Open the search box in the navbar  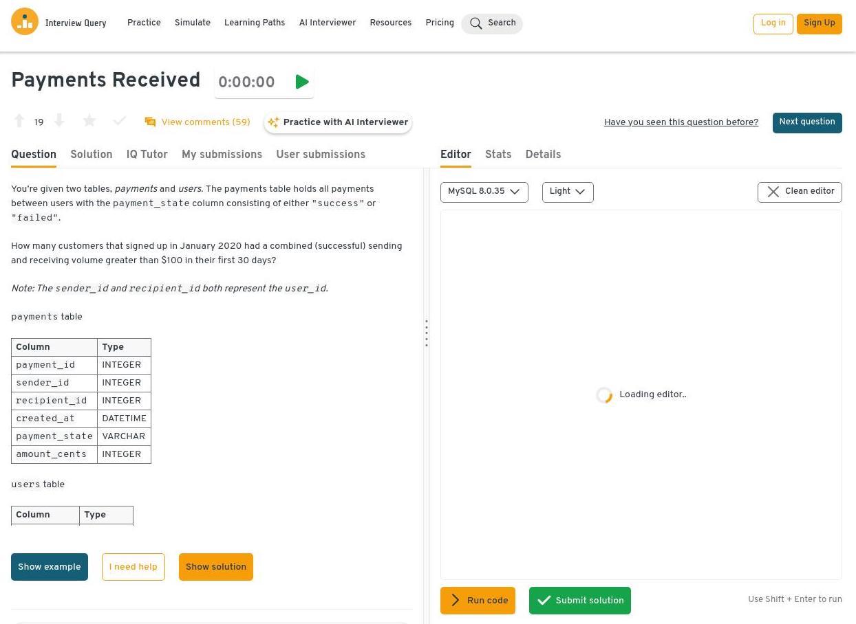tap(492, 23)
